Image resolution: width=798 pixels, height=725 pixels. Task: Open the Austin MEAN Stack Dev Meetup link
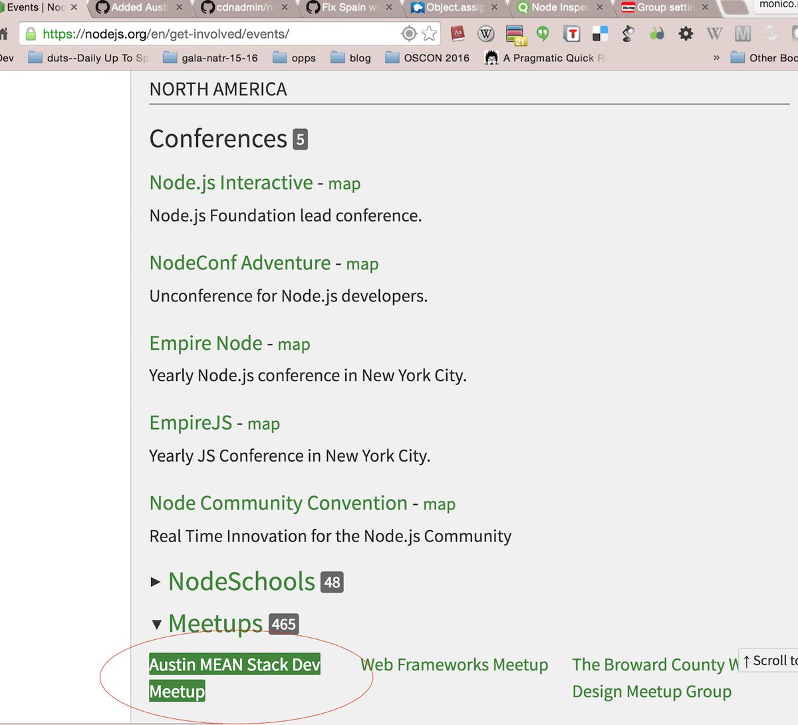coord(235,678)
